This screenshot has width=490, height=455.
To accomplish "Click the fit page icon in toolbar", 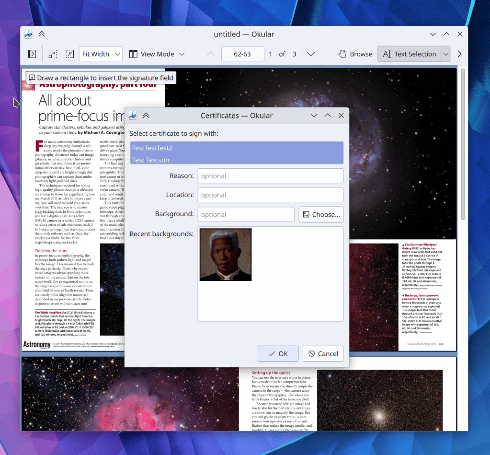I will [x=69, y=54].
